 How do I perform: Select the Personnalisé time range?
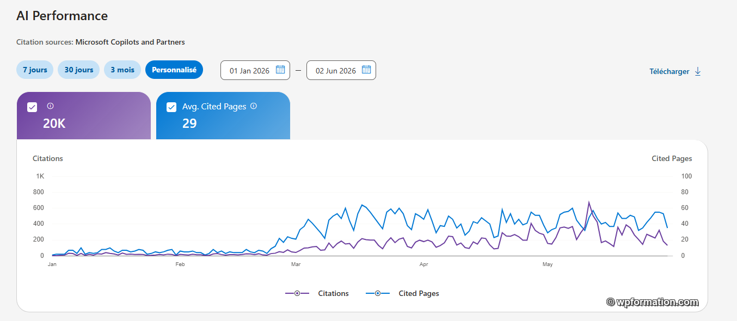point(174,70)
